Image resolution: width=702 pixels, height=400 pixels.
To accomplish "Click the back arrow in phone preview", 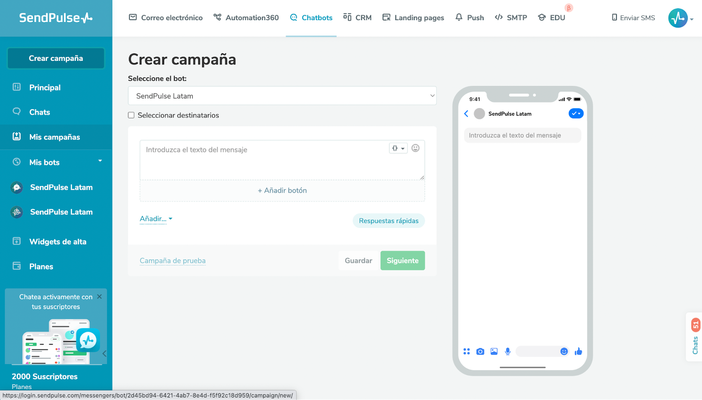I will [466, 114].
